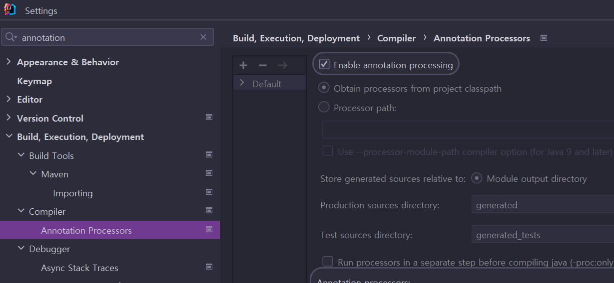Clear the annotation search field
Viewport: 614px width, 283px height.
click(203, 37)
